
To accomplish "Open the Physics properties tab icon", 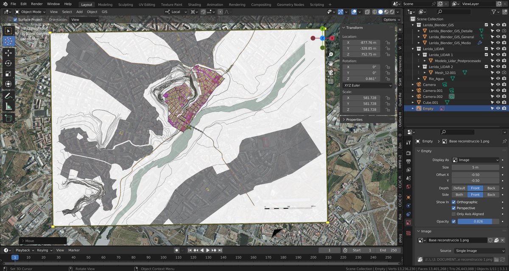I will pyautogui.click(x=408, y=206).
